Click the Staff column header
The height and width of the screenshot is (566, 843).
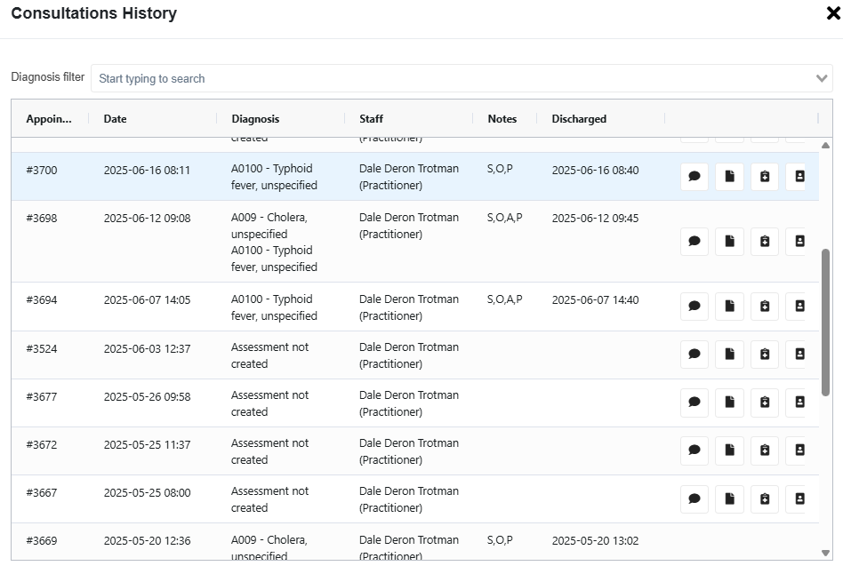click(x=372, y=119)
